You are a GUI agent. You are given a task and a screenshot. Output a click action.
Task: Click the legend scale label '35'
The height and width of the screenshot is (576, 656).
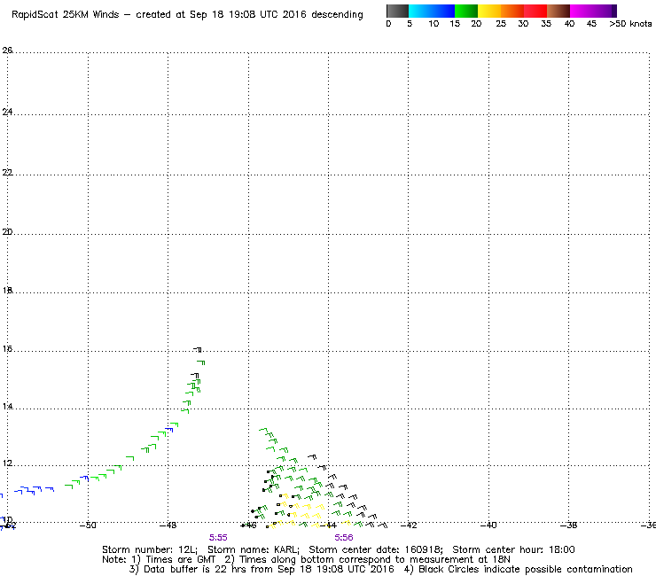click(546, 24)
